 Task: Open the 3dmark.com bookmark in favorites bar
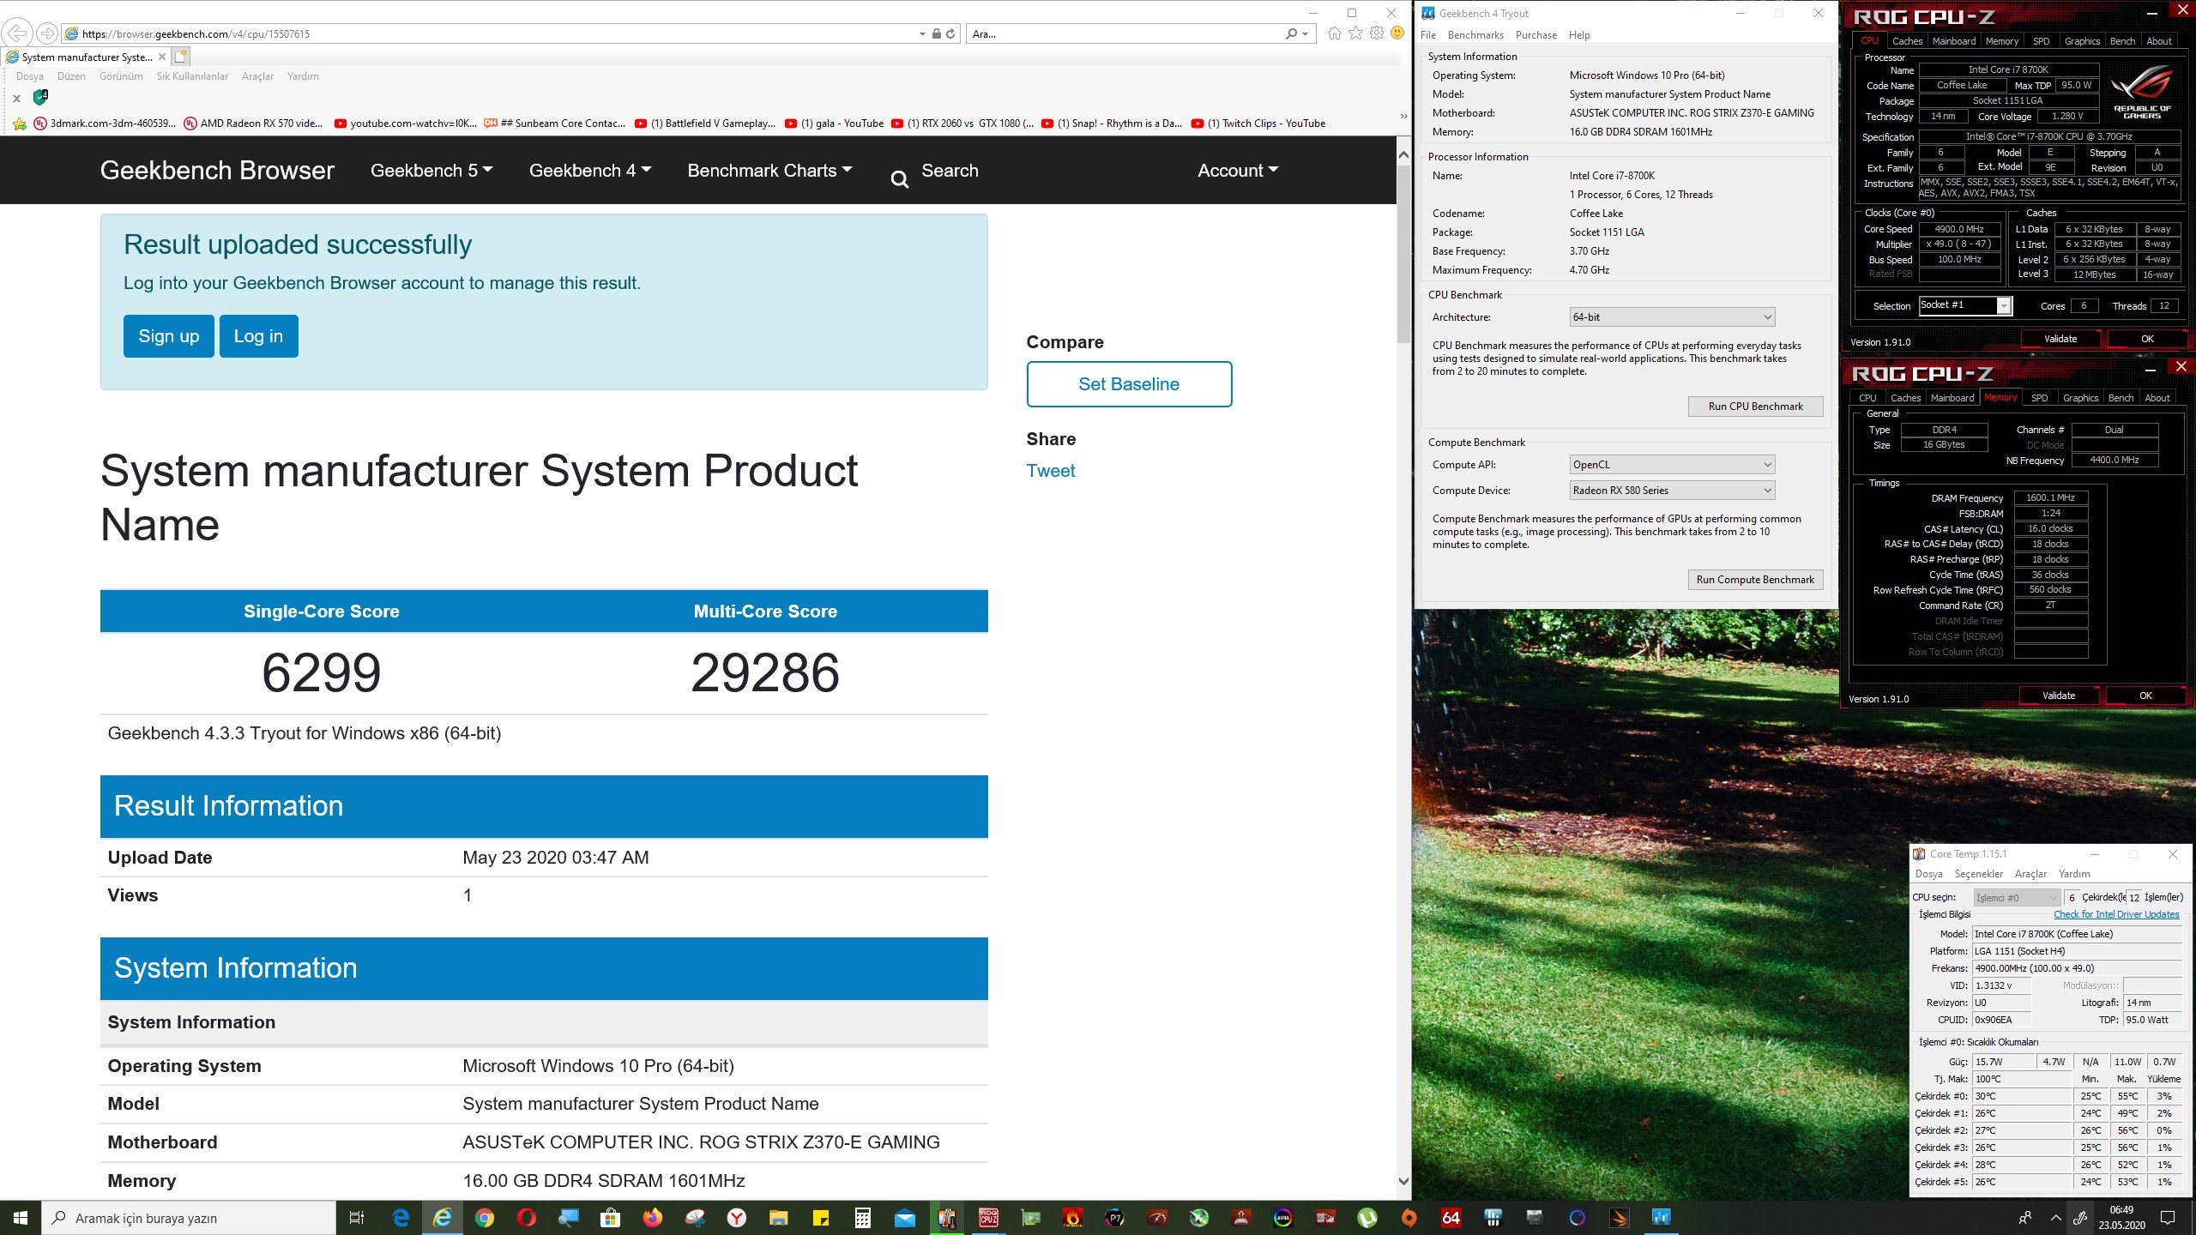(105, 123)
